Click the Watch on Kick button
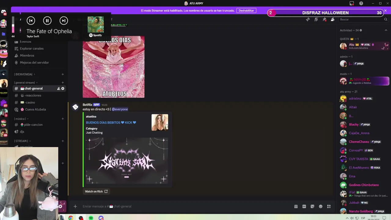The image size is (391, 220). [96, 191]
